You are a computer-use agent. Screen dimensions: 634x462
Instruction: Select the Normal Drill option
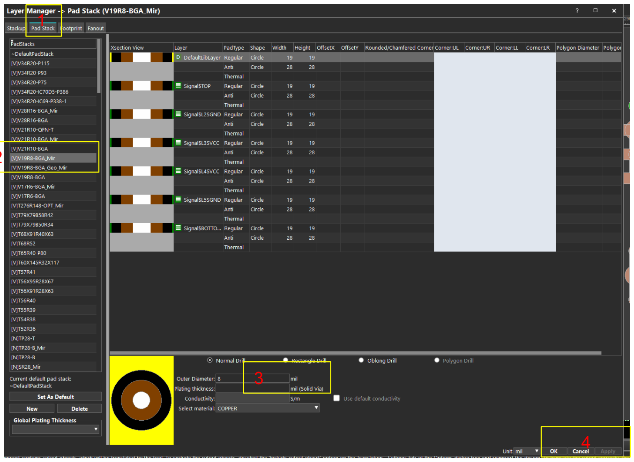pos(210,360)
